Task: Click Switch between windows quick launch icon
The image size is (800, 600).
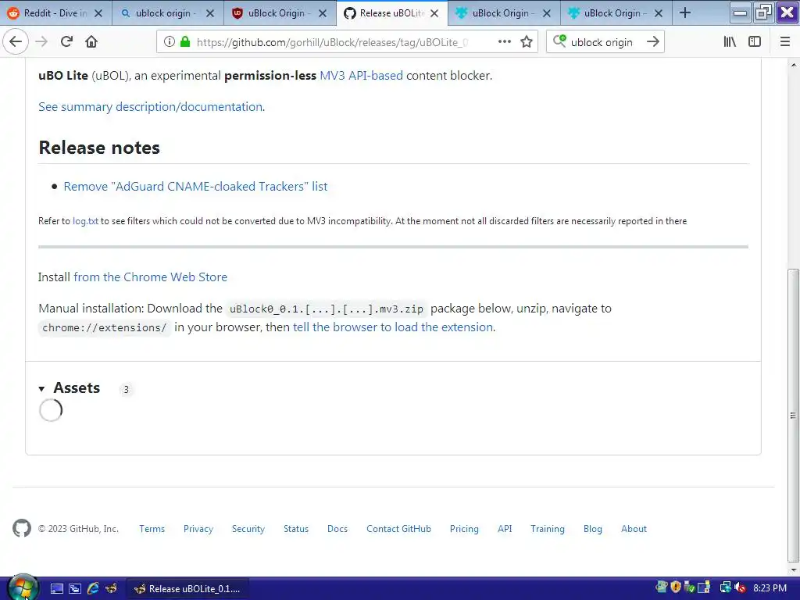Action: coord(74,589)
